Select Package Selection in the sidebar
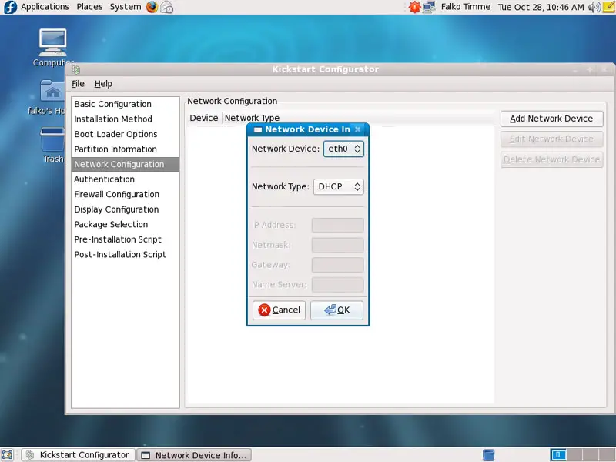The image size is (616, 462). point(126,224)
